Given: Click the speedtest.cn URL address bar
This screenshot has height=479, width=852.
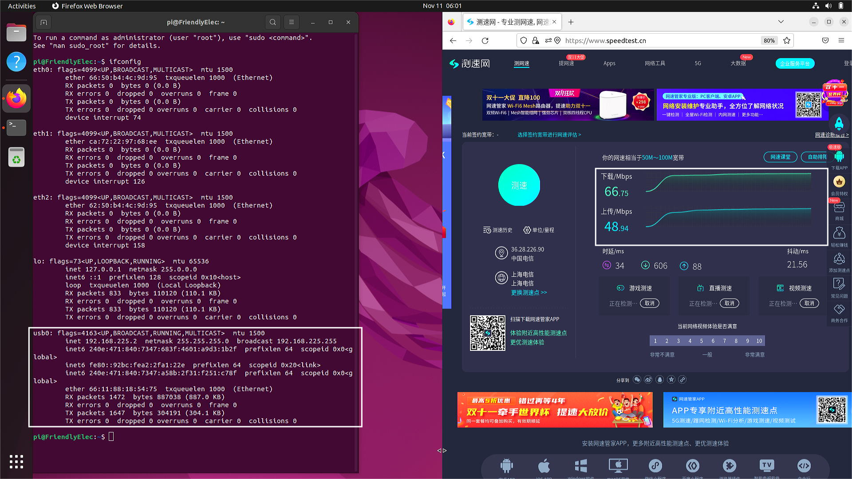Looking at the screenshot, I should tap(657, 40).
